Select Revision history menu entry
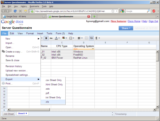The image size is (160, 121). coord(21,66)
